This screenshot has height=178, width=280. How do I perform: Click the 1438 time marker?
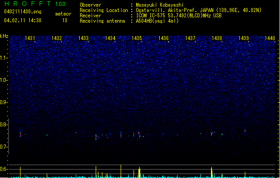(217, 38)
